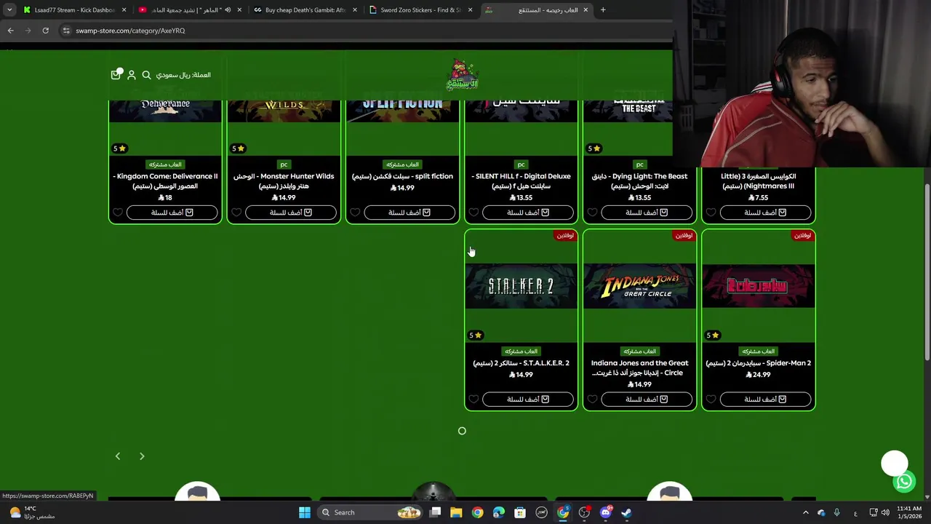Open Microsoft Store from the taskbar

pyautogui.click(x=519, y=512)
